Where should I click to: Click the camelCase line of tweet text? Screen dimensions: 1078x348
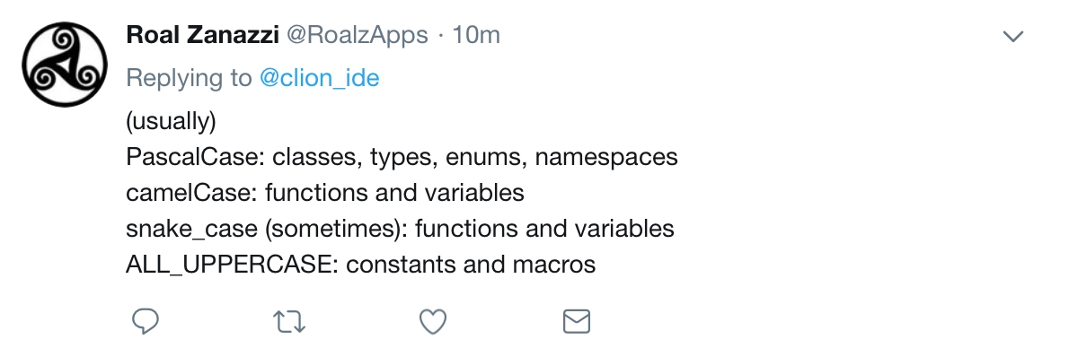pyautogui.click(x=325, y=193)
